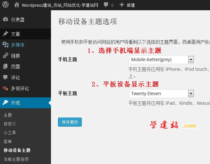The image size is (210, 164).
Task: Go to 菜单 submenu
Action: (8, 141)
